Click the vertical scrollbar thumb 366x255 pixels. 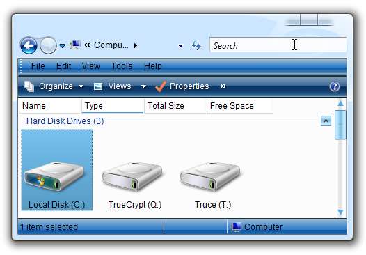tap(340, 125)
